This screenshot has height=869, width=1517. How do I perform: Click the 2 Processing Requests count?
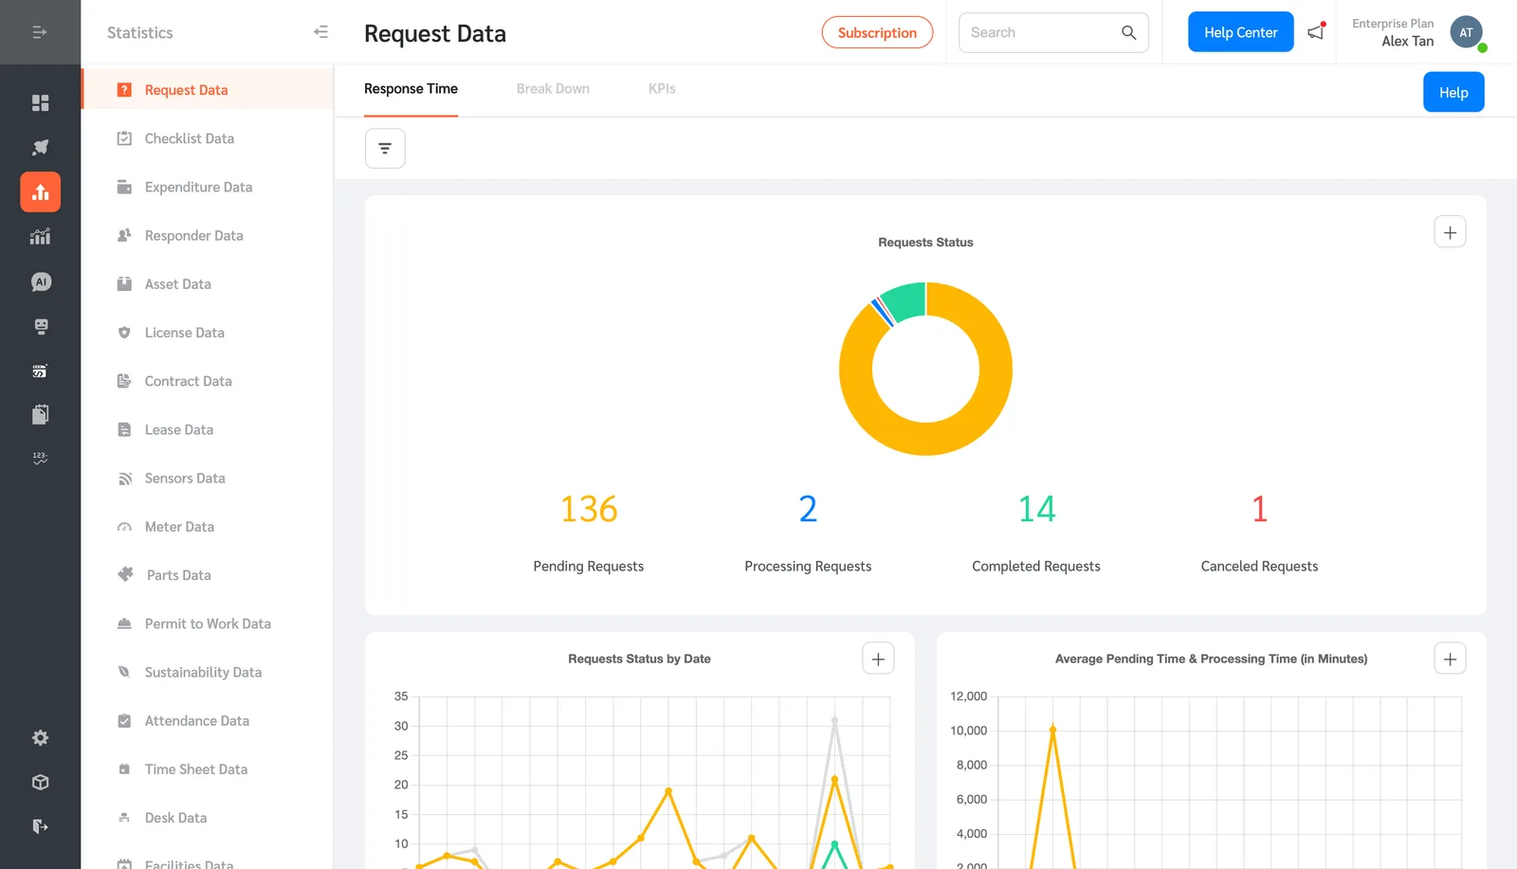[808, 510]
